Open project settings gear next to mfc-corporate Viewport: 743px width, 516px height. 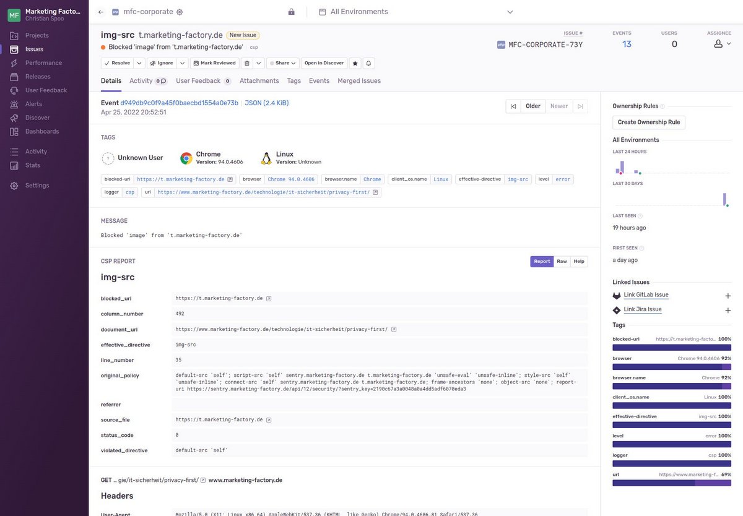pos(180,12)
